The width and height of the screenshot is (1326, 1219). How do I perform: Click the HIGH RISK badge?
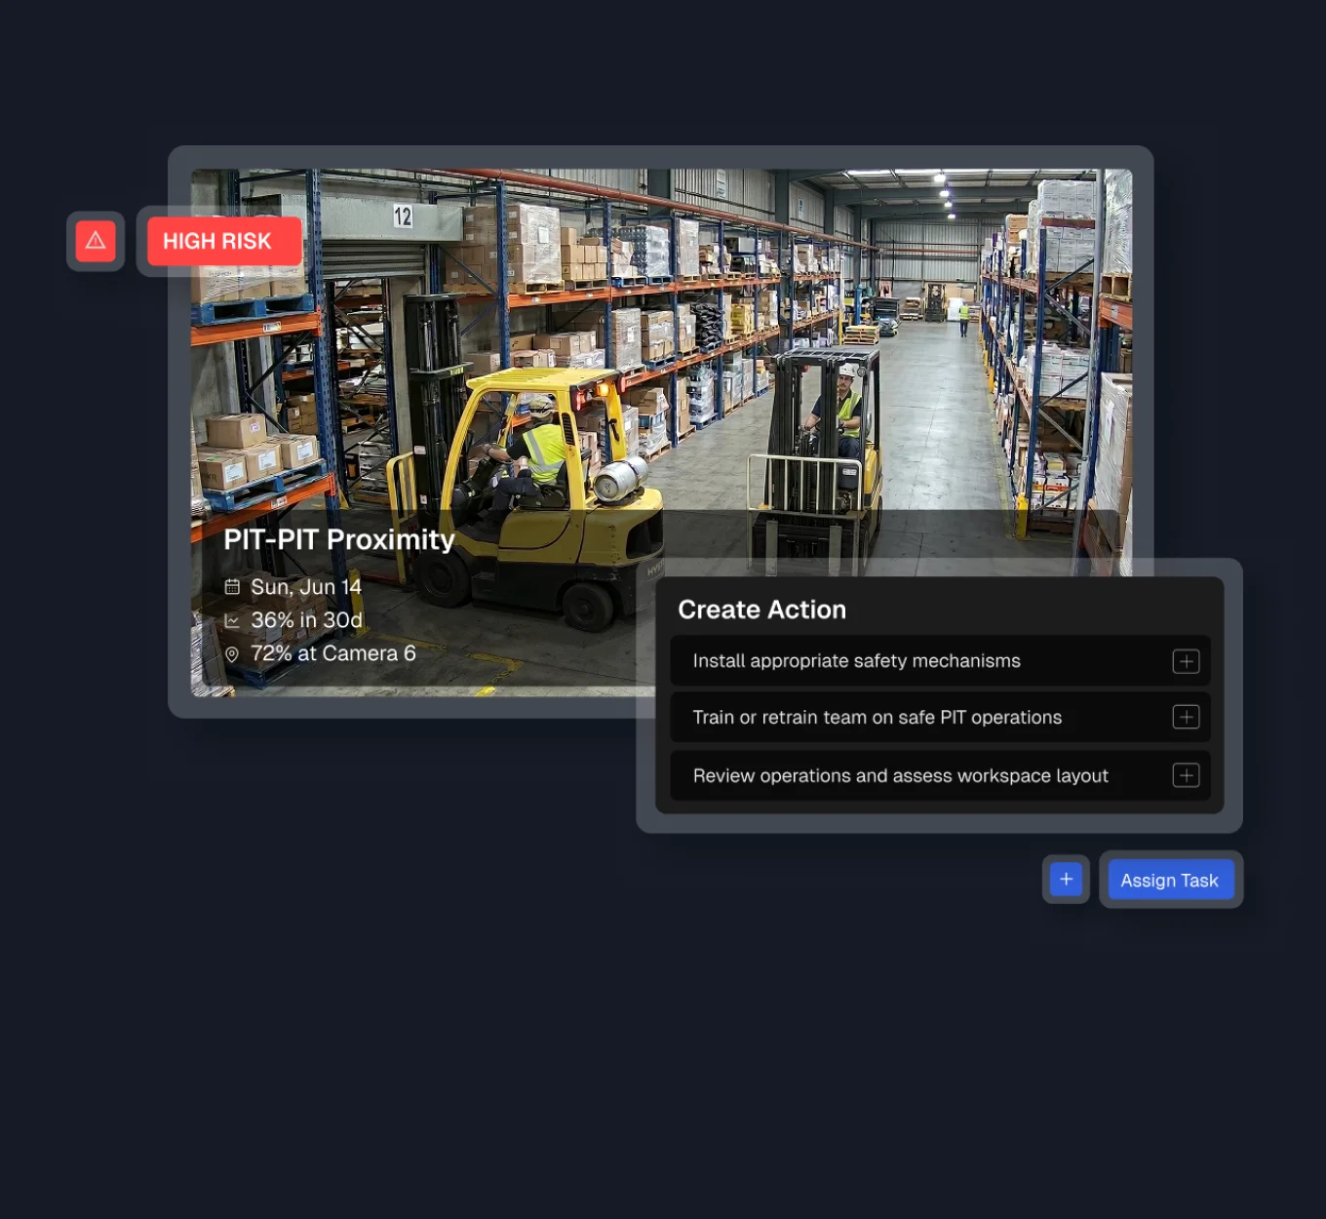coord(223,241)
